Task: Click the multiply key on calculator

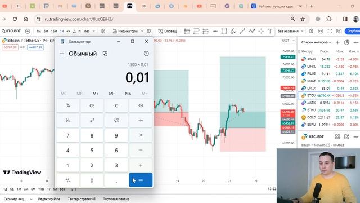Action: pos(141,135)
